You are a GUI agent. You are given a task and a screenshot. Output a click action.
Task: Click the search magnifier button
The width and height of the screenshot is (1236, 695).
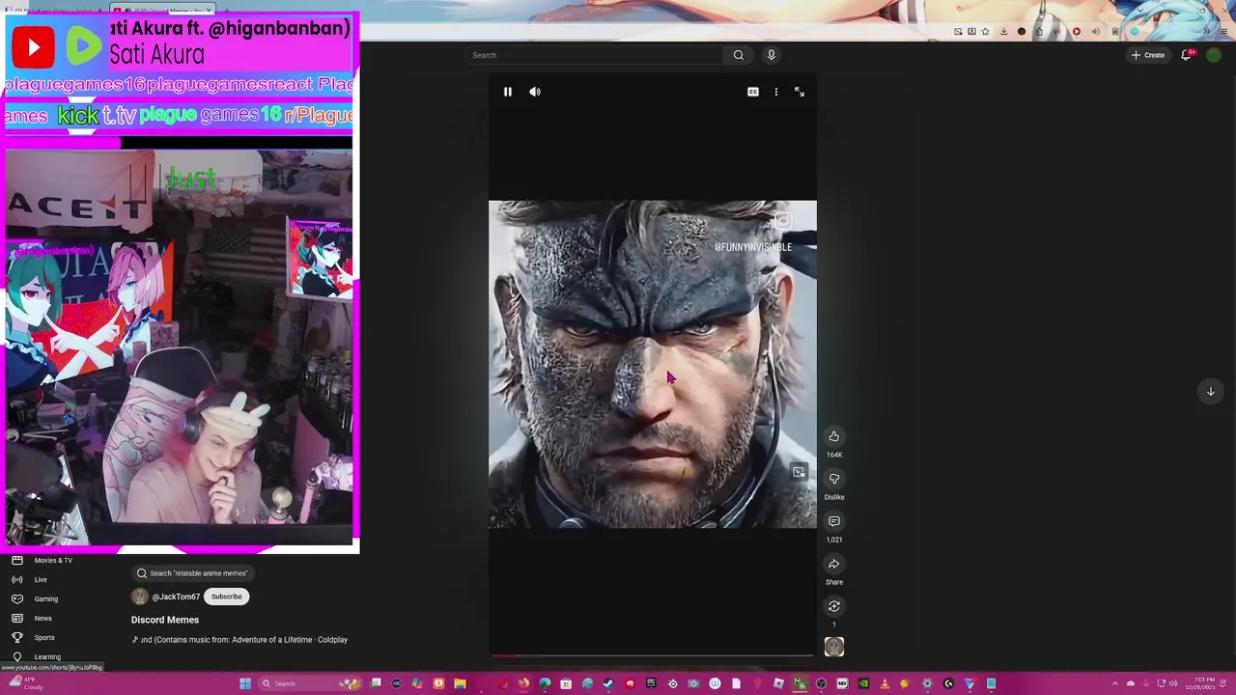(x=739, y=55)
